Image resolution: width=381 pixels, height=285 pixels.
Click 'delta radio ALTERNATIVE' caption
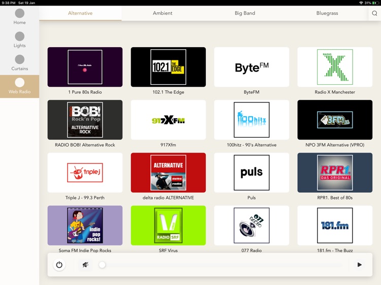click(168, 198)
